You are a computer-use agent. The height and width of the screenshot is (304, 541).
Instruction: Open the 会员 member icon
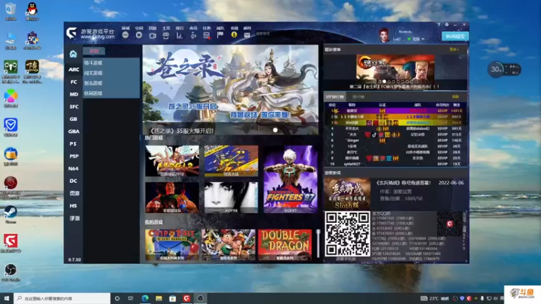[x=193, y=35]
